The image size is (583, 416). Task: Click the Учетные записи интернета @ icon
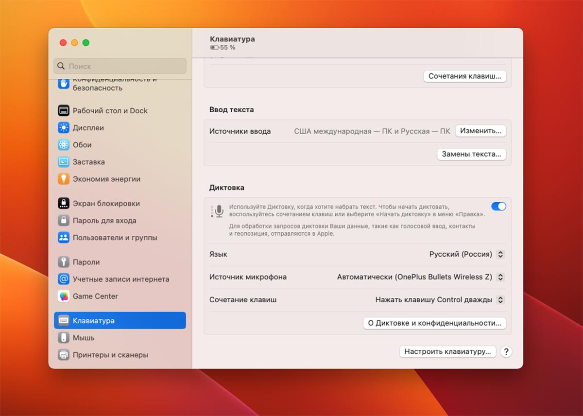[x=64, y=279]
